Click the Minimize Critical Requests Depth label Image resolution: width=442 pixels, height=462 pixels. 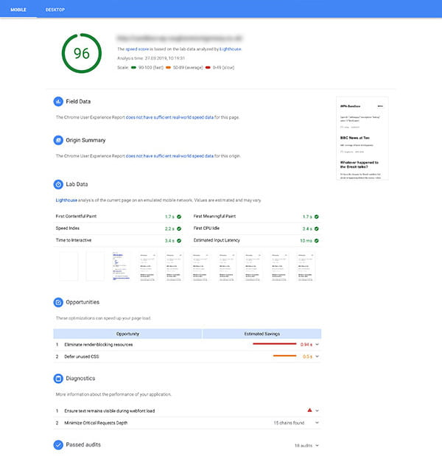(96, 423)
